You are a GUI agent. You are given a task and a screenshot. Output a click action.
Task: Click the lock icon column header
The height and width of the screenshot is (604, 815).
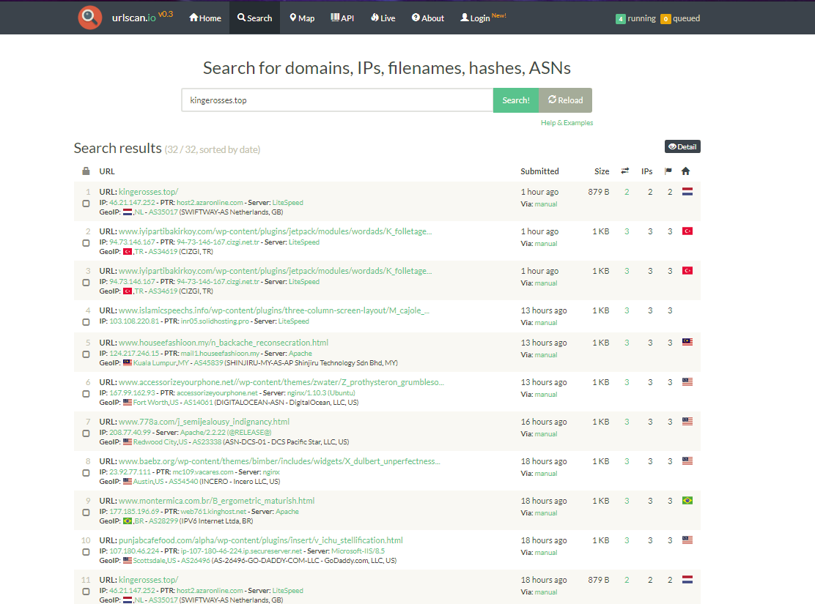[x=86, y=171]
